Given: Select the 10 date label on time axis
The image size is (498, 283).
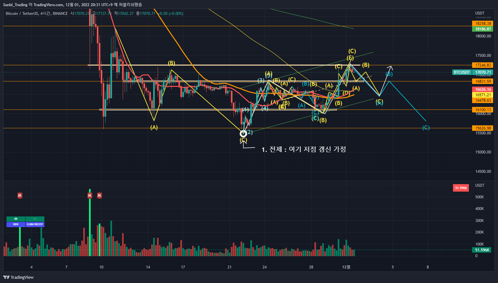Looking at the screenshot, I should [101, 267].
